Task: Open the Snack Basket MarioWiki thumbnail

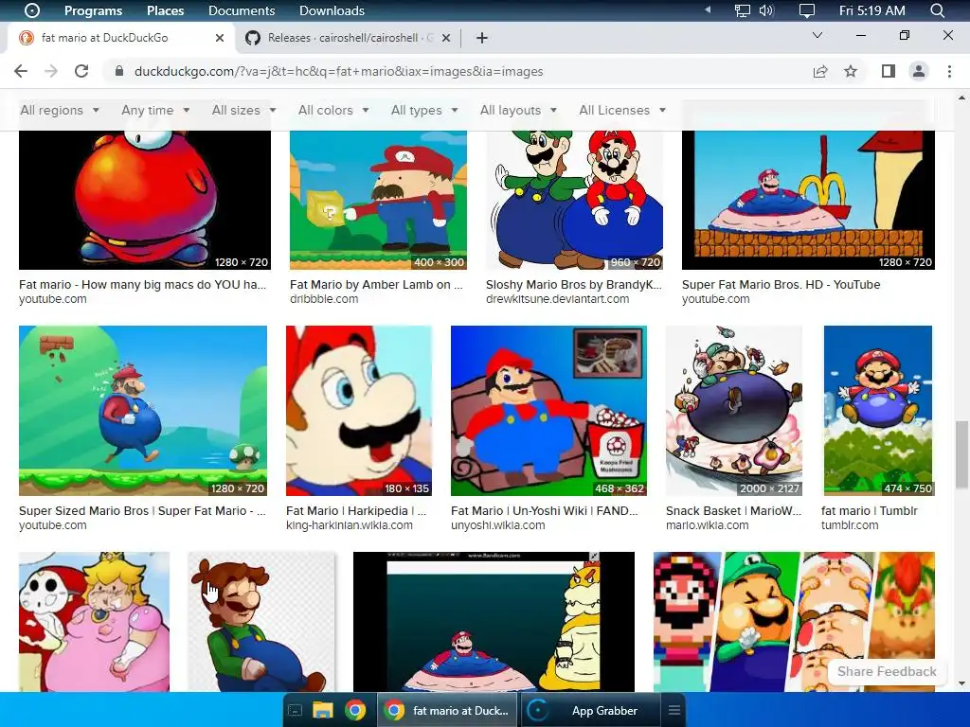Action: click(x=734, y=411)
